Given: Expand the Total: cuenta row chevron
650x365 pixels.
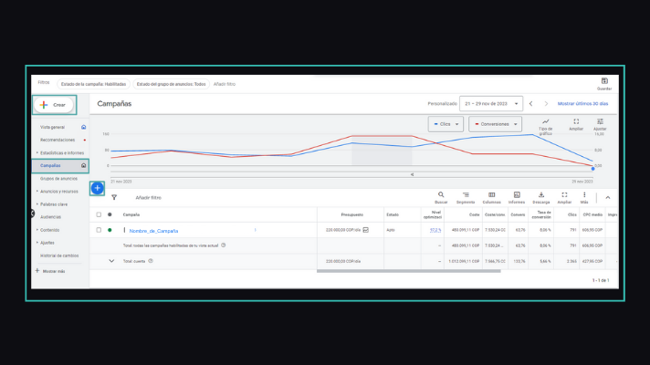Looking at the screenshot, I should click(111, 261).
